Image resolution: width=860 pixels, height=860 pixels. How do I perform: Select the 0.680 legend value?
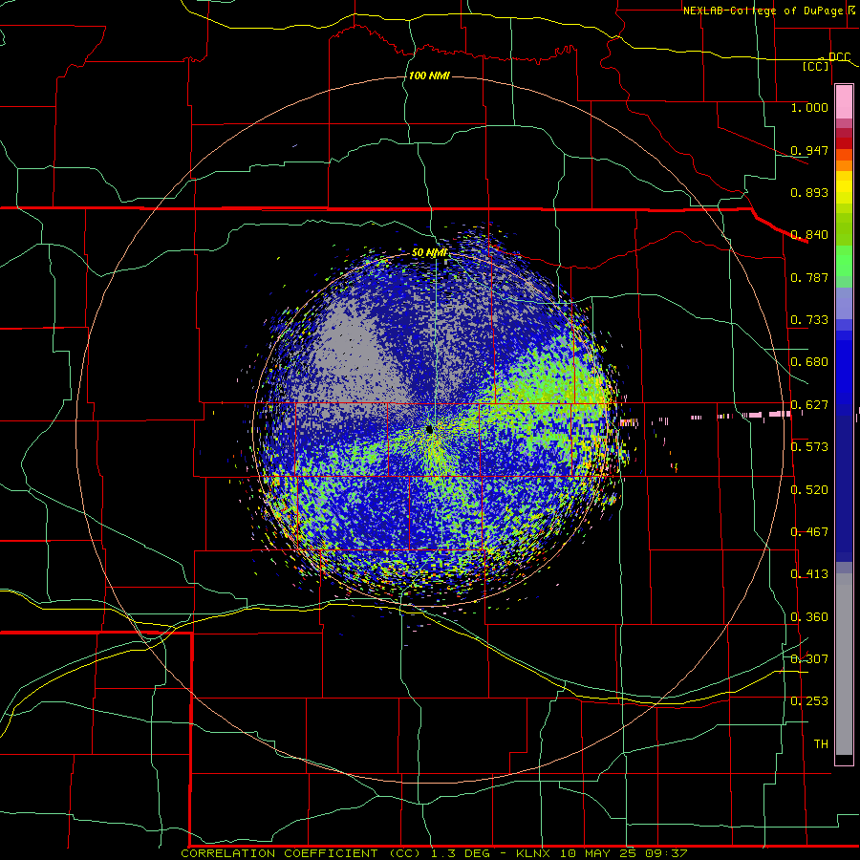tap(809, 362)
